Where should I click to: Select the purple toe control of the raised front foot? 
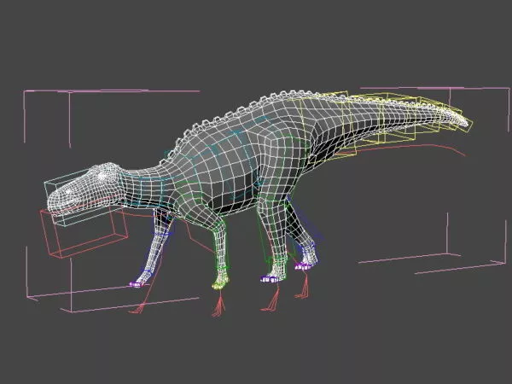coord(136,285)
